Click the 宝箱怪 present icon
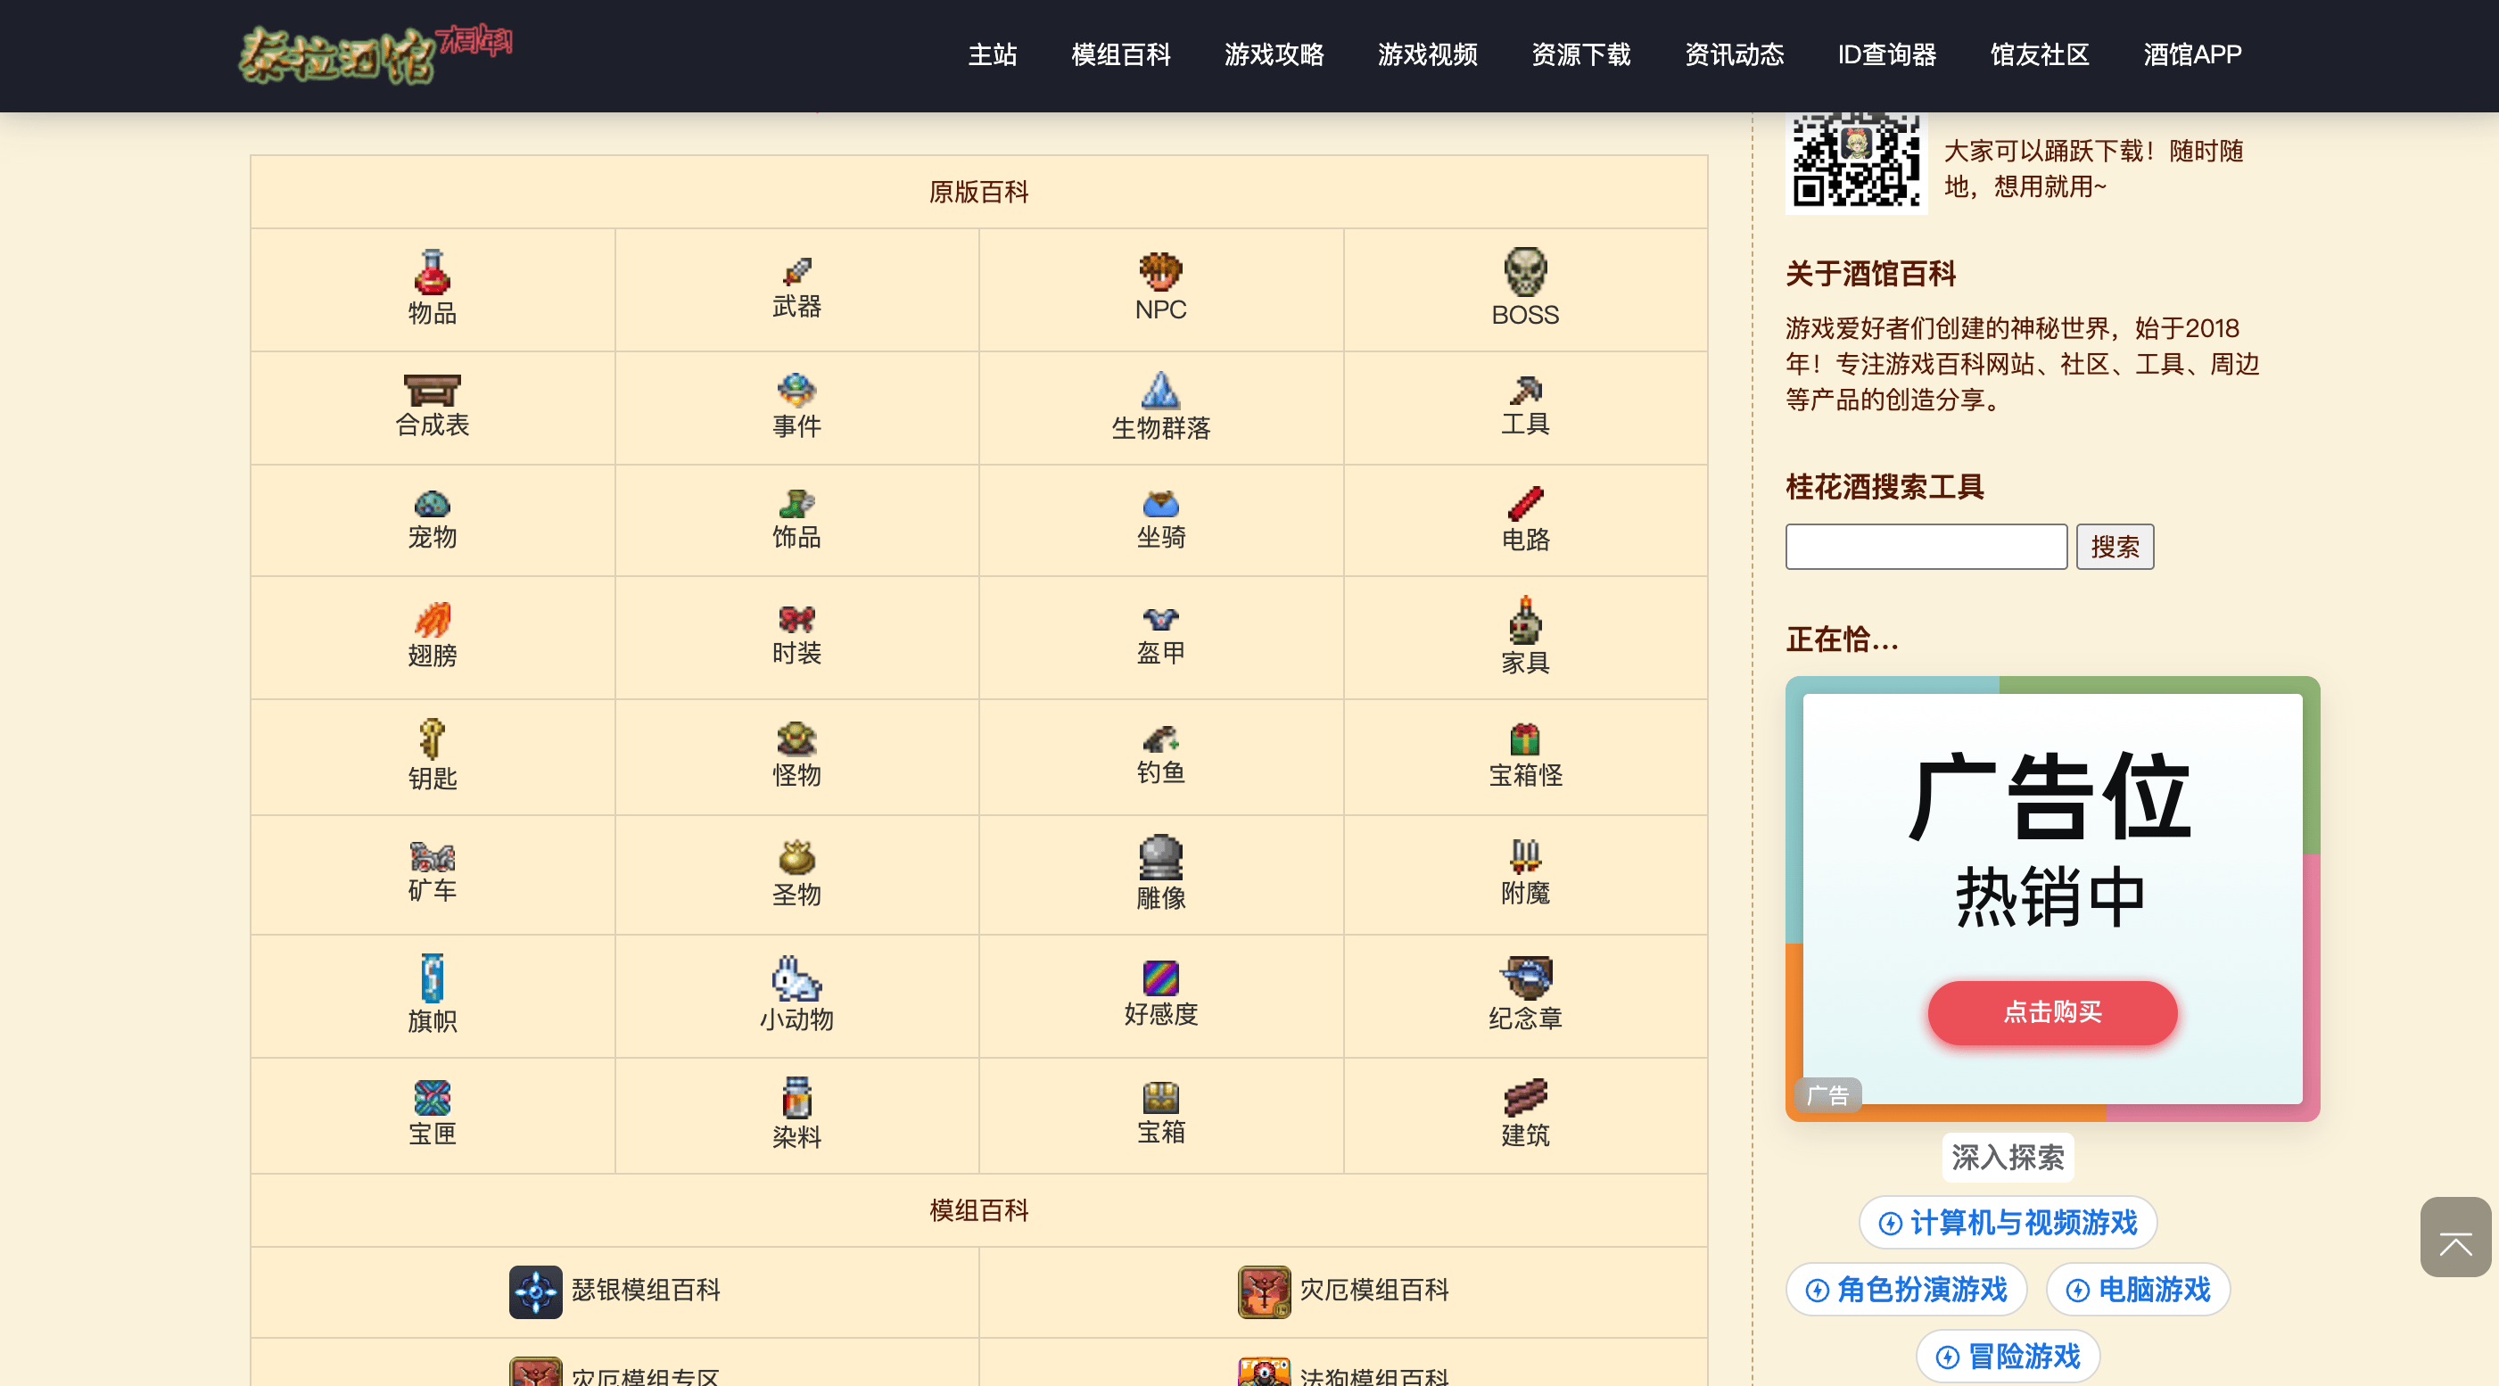Viewport: 2499px width, 1386px height. tap(1524, 739)
